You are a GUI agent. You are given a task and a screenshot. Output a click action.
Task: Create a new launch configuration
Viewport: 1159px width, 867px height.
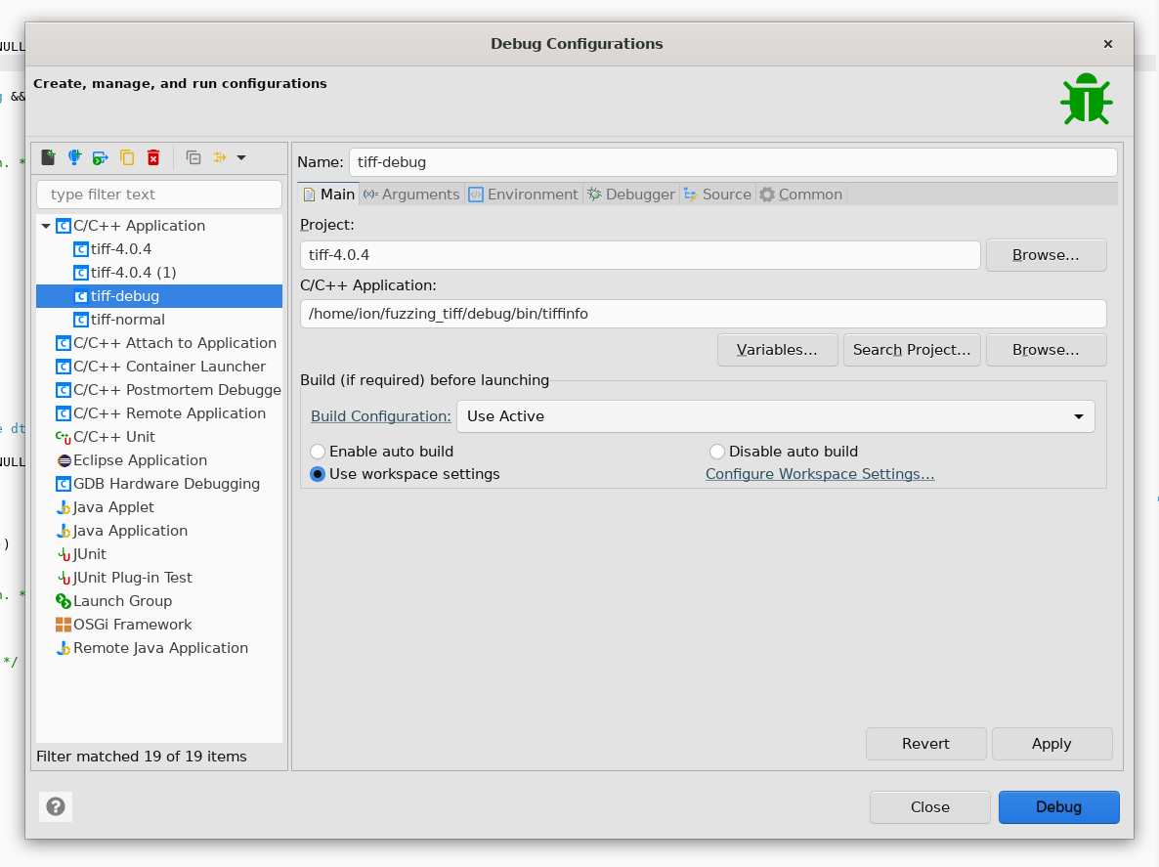tap(49, 157)
